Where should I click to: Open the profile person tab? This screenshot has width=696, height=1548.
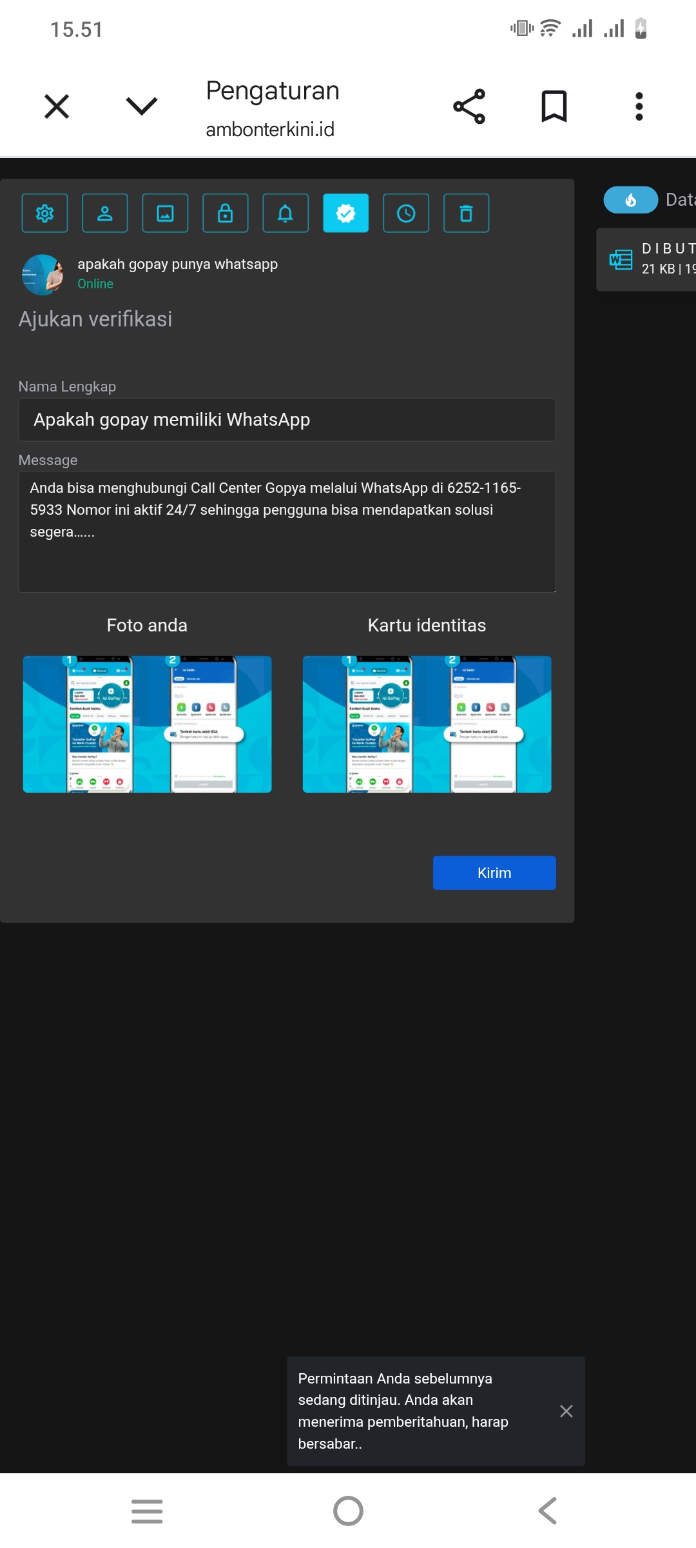pyautogui.click(x=105, y=213)
